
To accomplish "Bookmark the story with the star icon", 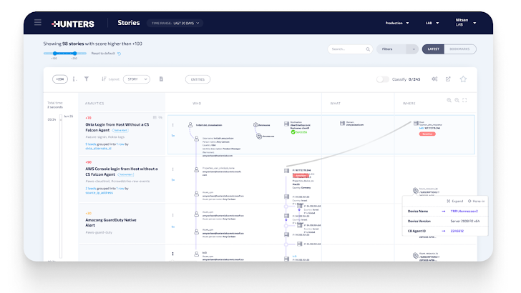I will tap(463, 79).
